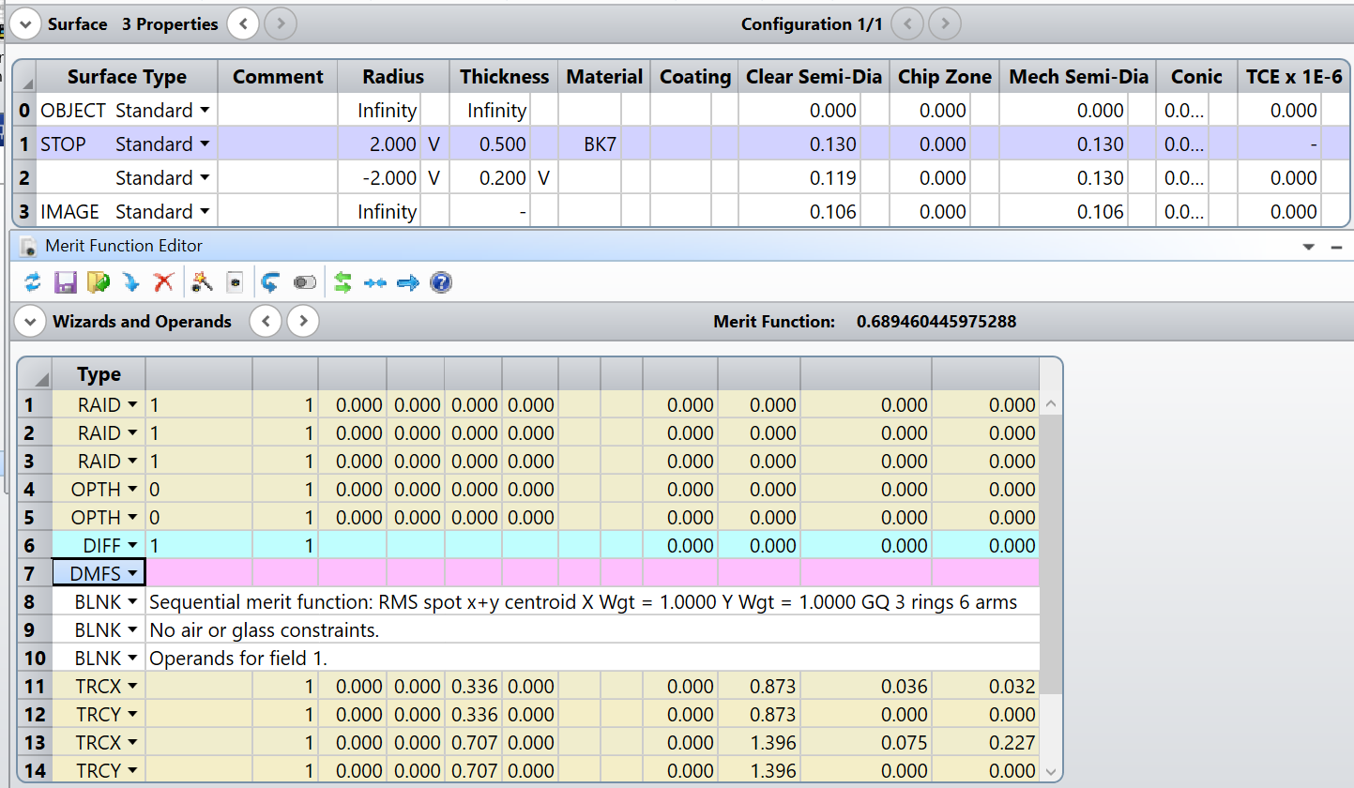
Task: Click the Clear Semi-Dia value 0.119
Action: [799, 178]
